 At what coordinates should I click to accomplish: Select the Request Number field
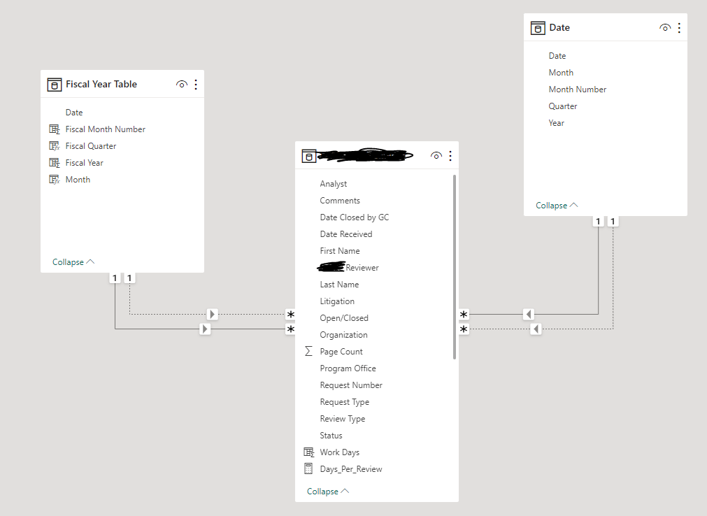click(351, 385)
